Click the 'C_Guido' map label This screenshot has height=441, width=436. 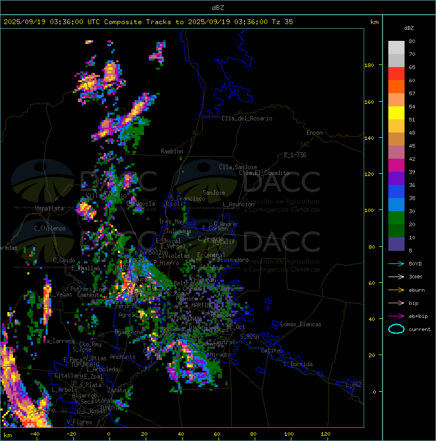point(64,260)
